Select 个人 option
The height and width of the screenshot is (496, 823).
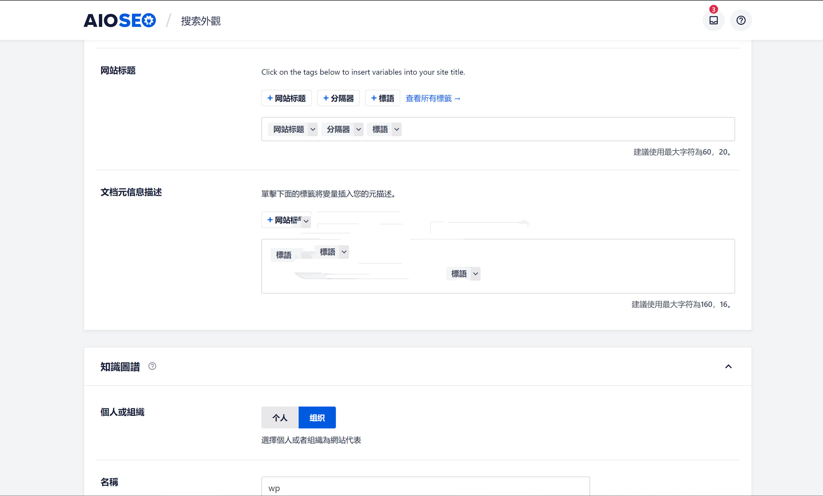(x=279, y=417)
